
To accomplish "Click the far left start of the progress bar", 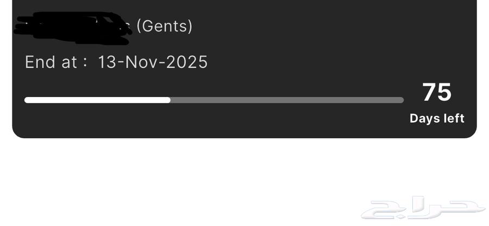I will tap(27, 100).
